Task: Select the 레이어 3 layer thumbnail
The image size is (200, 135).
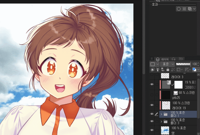Action: (165, 76)
